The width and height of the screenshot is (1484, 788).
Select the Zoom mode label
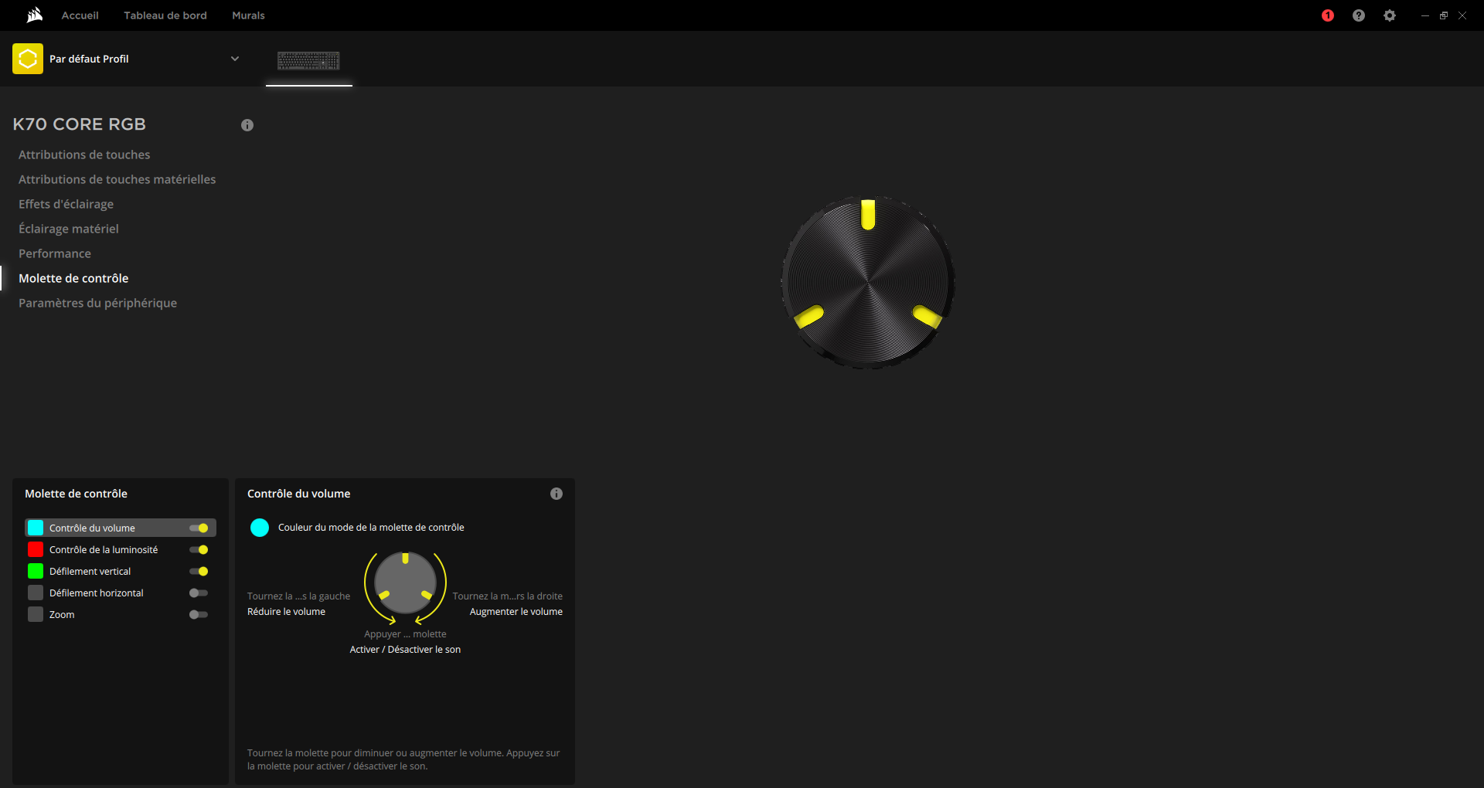pyautogui.click(x=62, y=615)
